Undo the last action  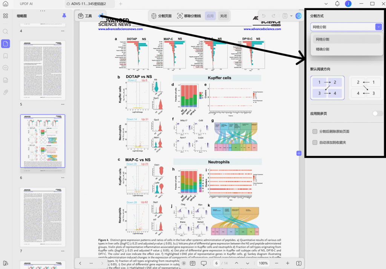263,16
